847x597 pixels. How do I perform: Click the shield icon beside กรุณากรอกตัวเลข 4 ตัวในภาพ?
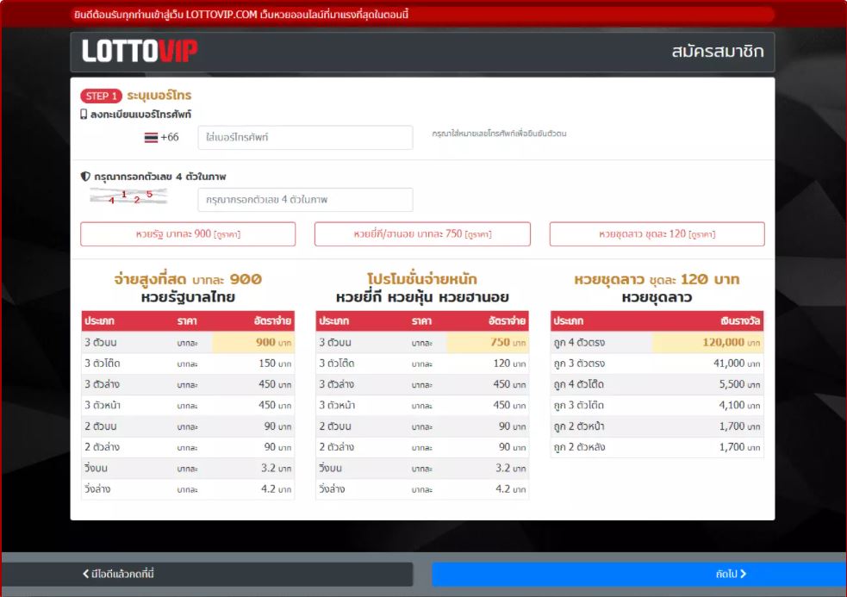pos(85,176)
